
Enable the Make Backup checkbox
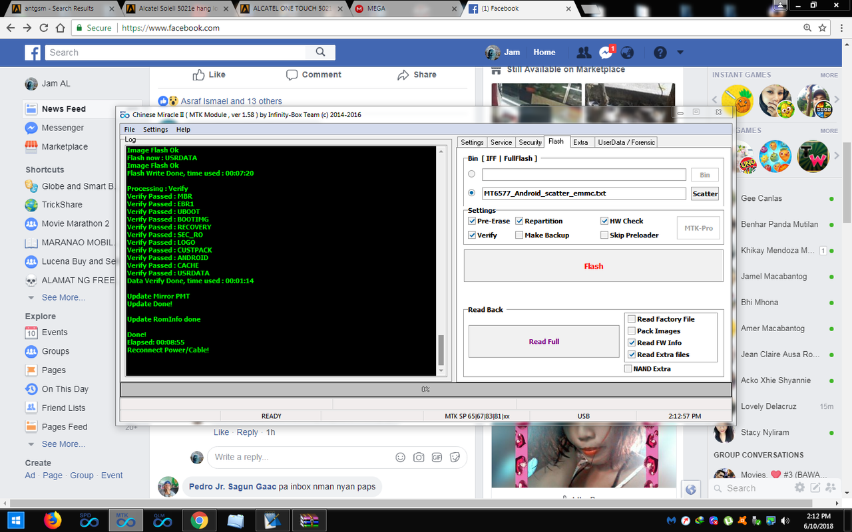point(519,235)
